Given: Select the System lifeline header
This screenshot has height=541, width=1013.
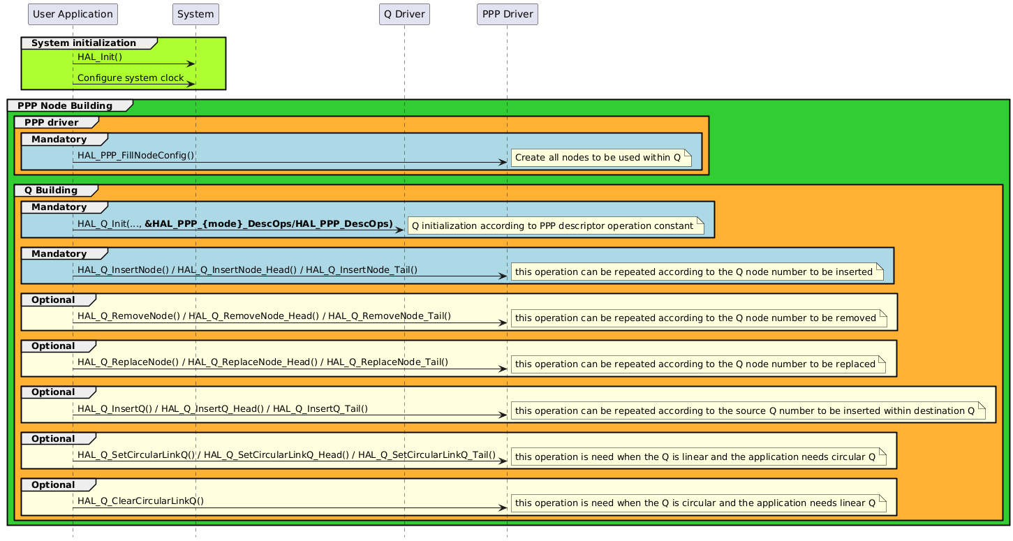Looking at the screenshot, I should coord(195,14).
